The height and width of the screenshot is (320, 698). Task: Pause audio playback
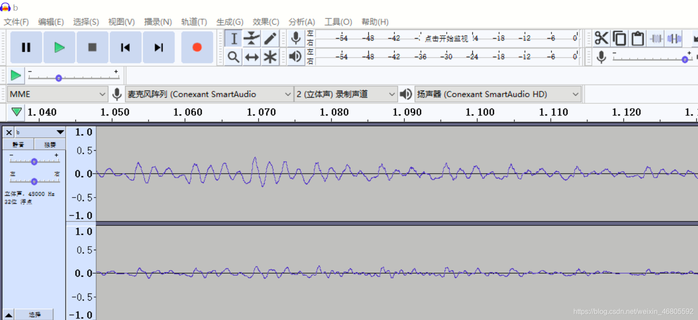point(26,47)
